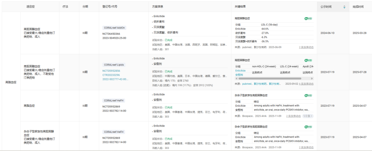Open the EudraCT link 2022-502777-42-00…
The image size is (372, 151).
pyautogui.click(x=115, y=79)
